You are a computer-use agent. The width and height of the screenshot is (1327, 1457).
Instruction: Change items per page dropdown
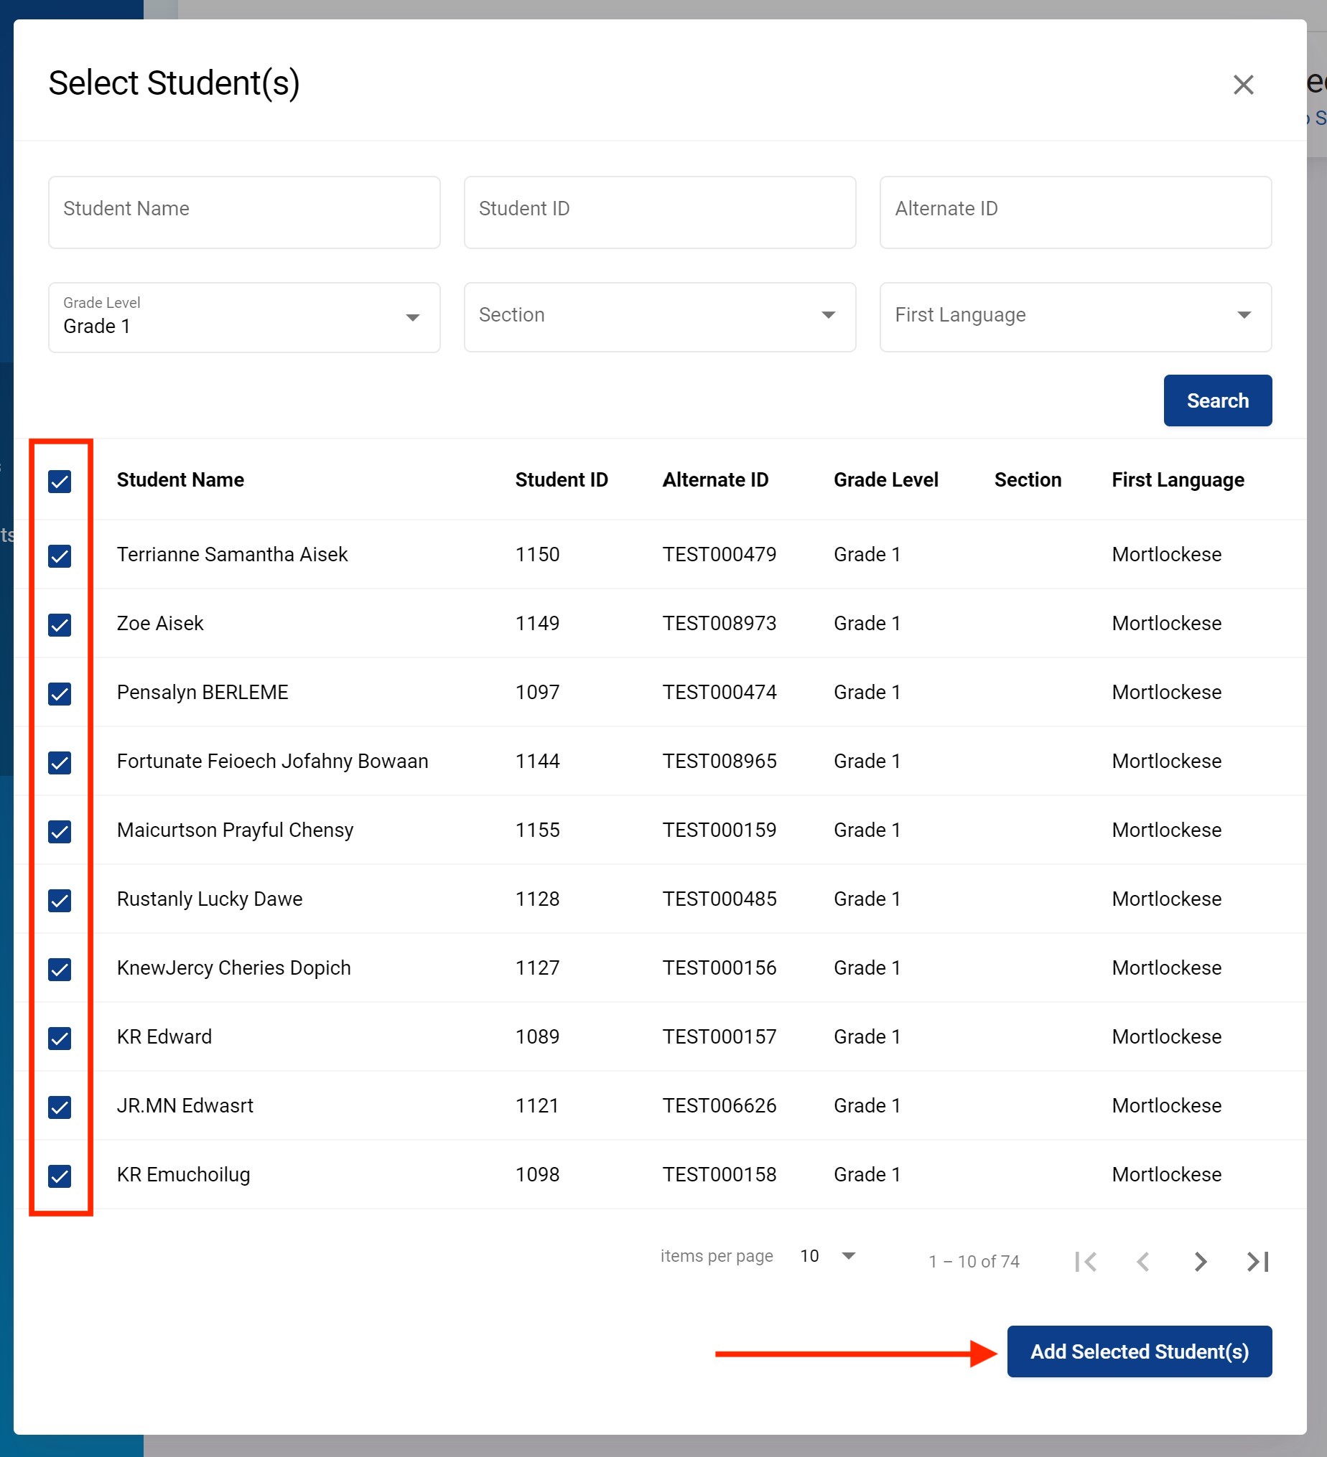828,1256
